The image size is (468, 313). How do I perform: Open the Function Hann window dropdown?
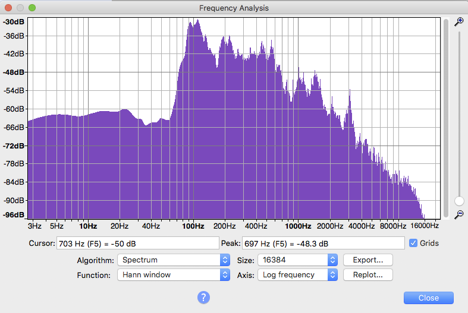coord(174,274)
